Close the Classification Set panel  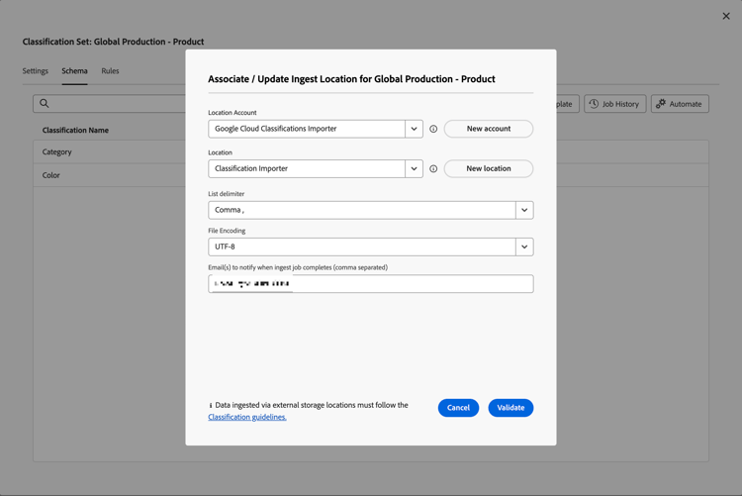tap(726, 16)
